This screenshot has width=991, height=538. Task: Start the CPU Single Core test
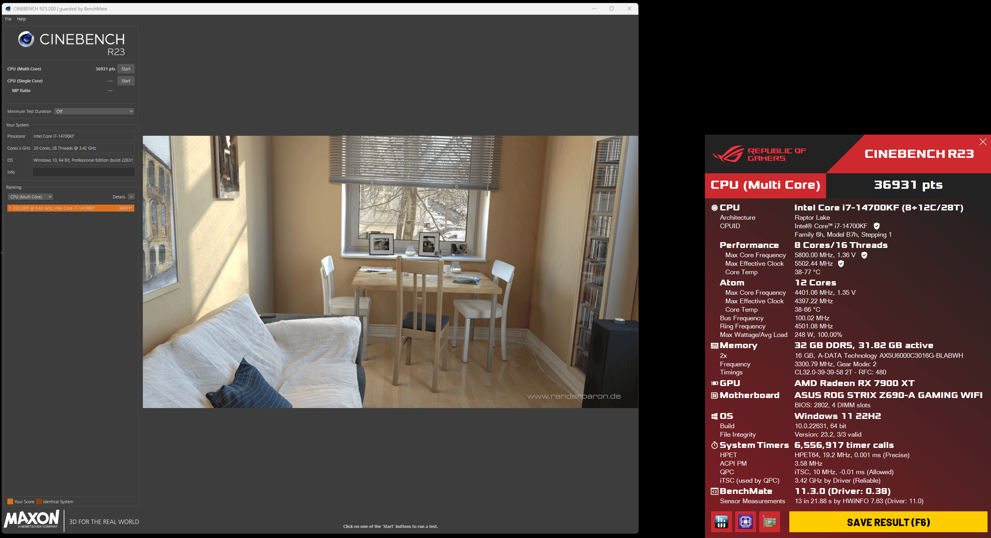(x=126, y=81)
